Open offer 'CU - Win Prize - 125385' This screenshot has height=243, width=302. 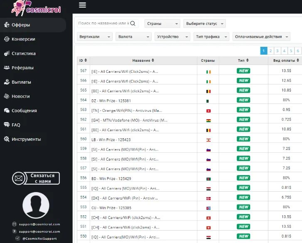coord(111,208)
